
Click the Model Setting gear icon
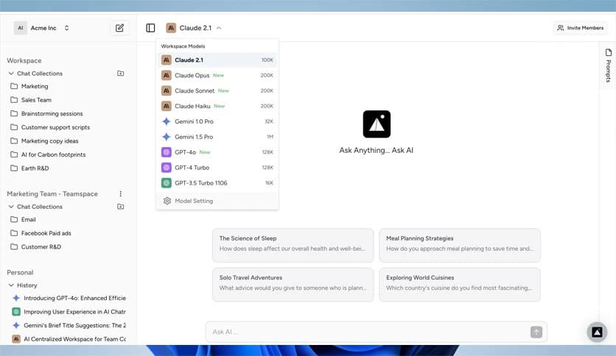coord(167,201)
